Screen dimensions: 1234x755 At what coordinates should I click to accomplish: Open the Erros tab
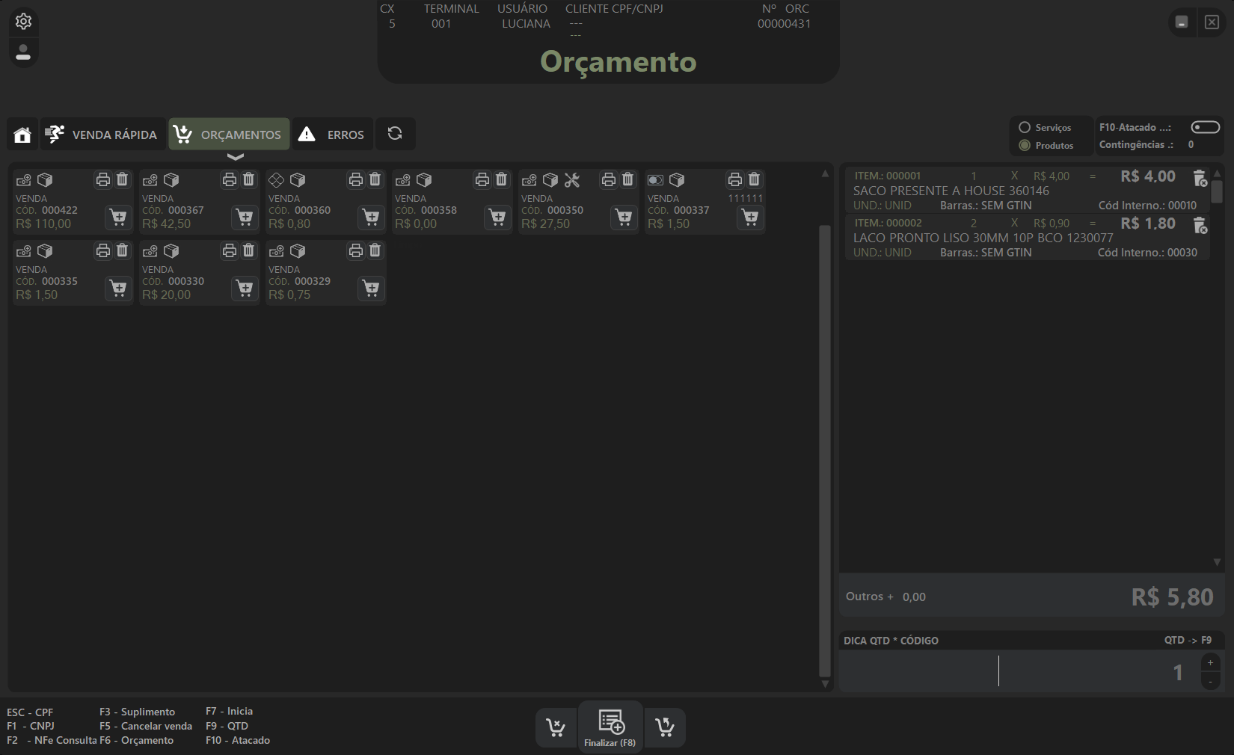point(332,135)
